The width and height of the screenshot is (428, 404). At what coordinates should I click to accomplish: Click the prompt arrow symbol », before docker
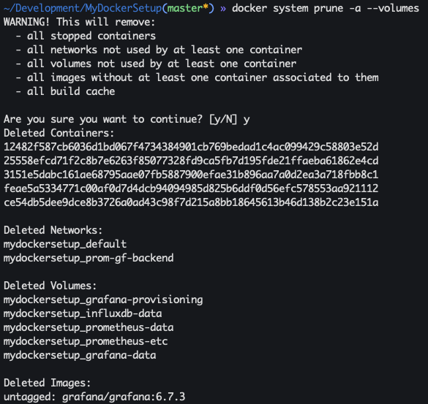click(x=223, y=9)
